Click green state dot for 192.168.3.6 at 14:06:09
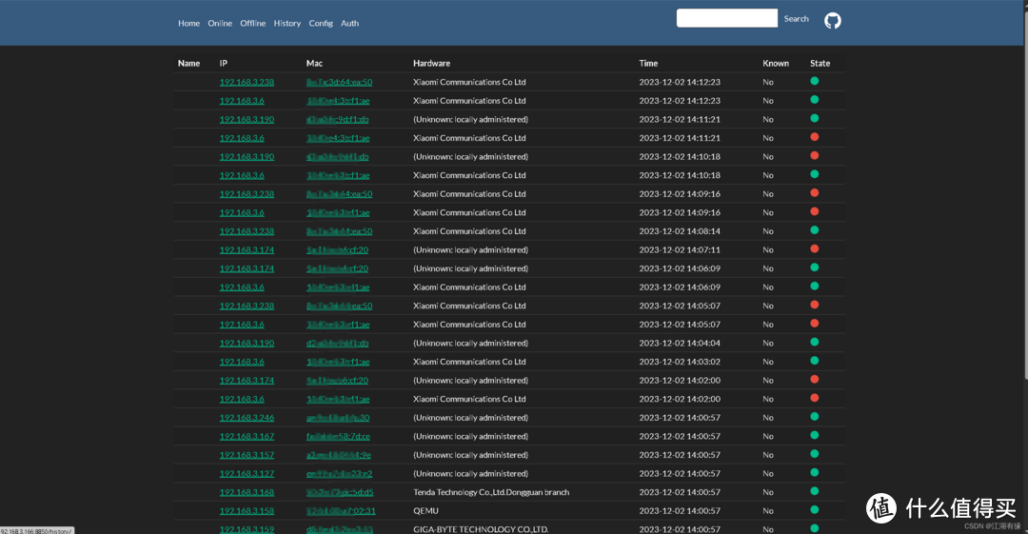This screenshot has width=1028, height=534. pyautogui.click(x=814, y=286)
